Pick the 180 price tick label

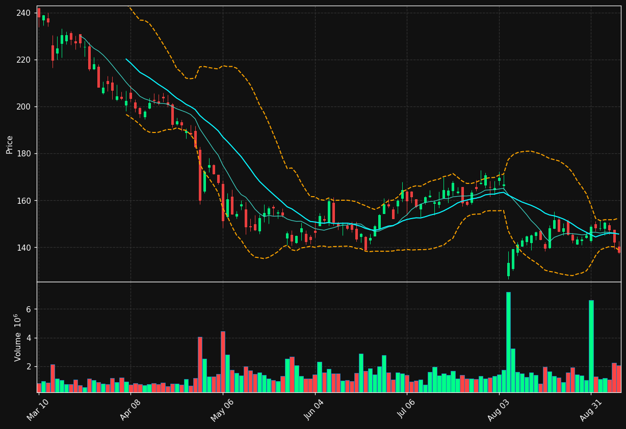click(x=24, y=153)
